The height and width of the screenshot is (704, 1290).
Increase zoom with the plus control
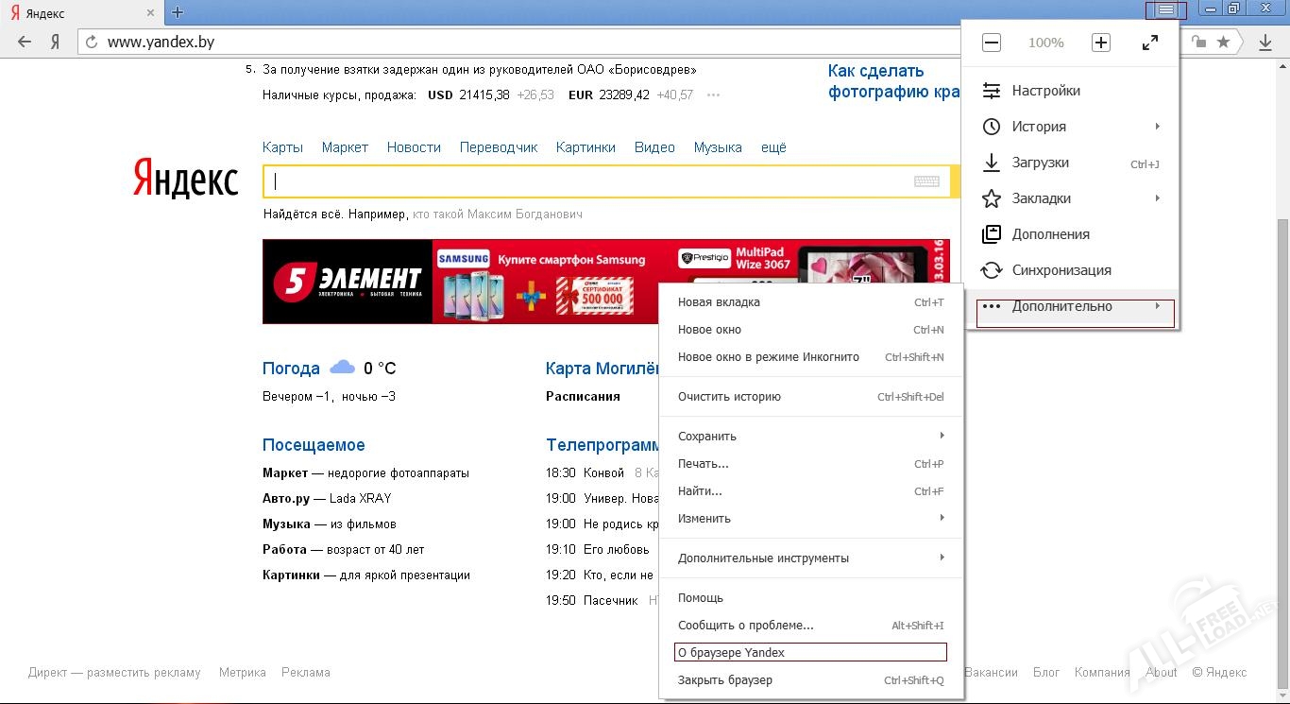point(1100,43)
